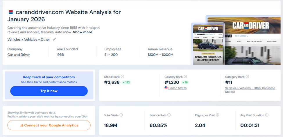The height and width of the screenshot is (137, 283).
Task: Open the Total Visits info icon
Action: [121, 115]
